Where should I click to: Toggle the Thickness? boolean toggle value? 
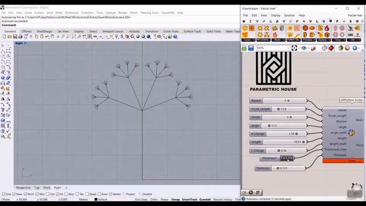pyautogui.click(x=287, y=158)
